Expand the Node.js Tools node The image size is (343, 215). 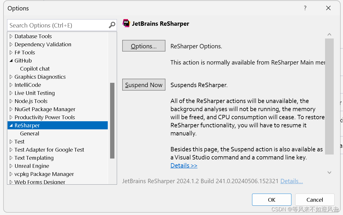pos(11,101)
